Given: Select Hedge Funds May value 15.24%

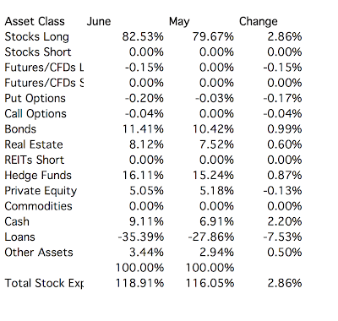Looking at the screenshot, I should pos(213,176).
